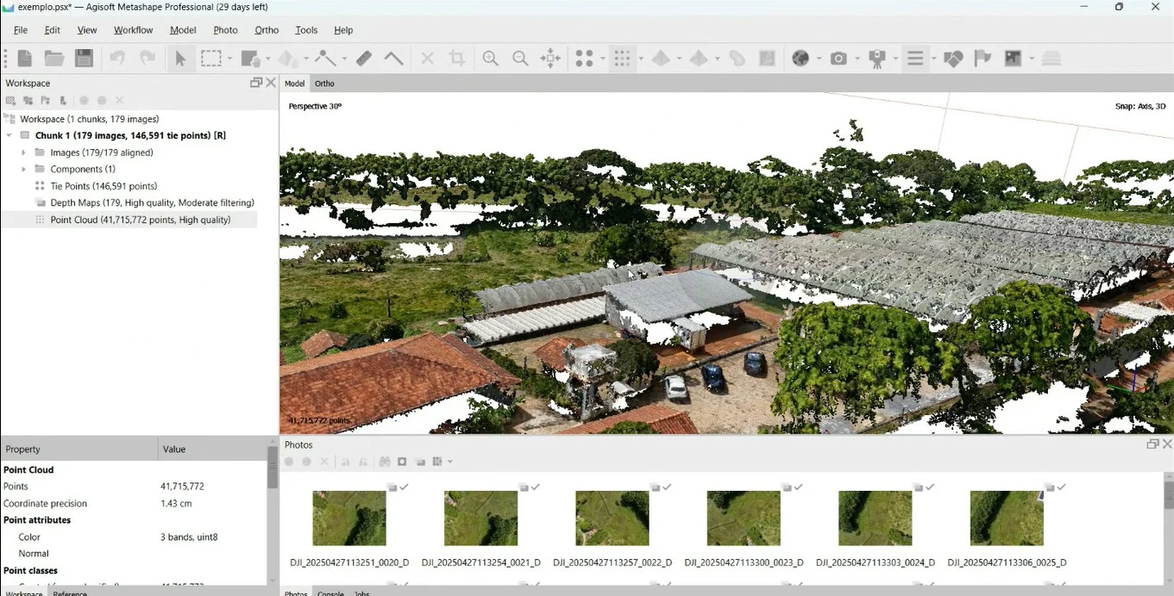
Task: Select the Draw Polyline shape tool
Action: [x=325, y=58]
